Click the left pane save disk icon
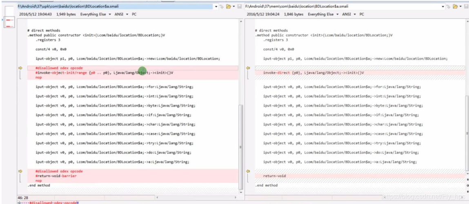This screenshot has width=469, height=204. [x=239, y=6]
